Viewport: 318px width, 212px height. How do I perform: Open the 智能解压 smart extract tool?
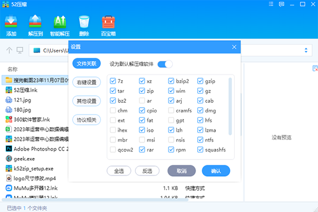click(x=60, y=24)
